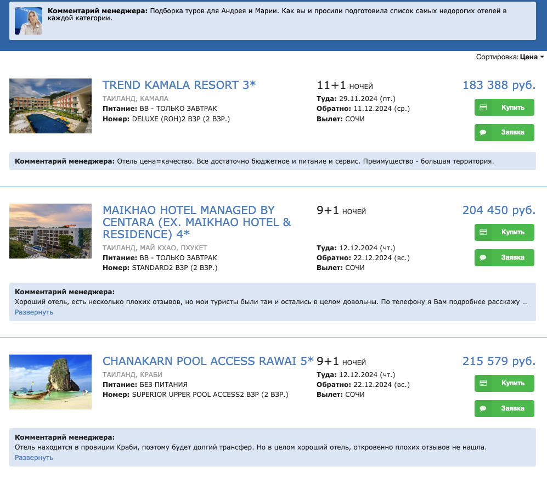
Task: Open Chanakarn Pool Access Rawai 5* link
Action: pyautogui.click(x=208, y=361)
